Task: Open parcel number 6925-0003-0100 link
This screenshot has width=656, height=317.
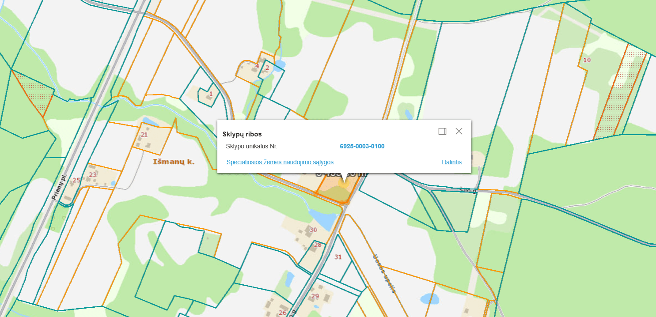Action: coord(362,146)
